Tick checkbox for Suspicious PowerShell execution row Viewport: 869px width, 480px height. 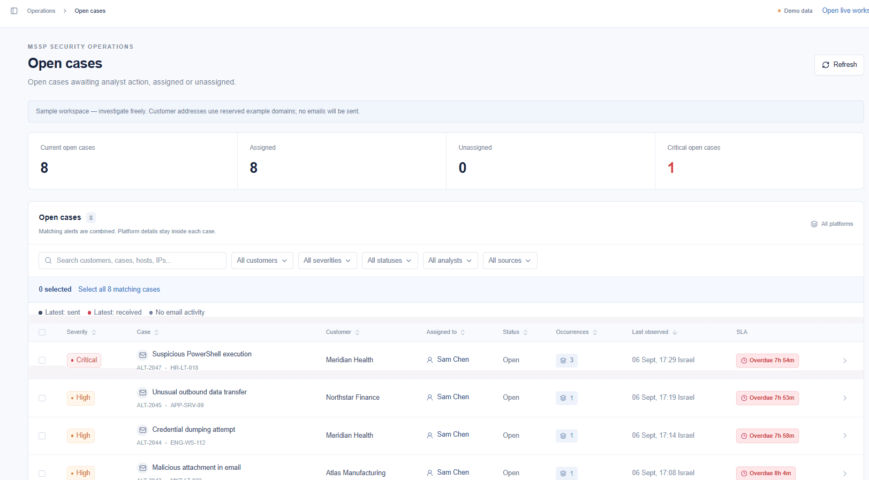click(x=42, y=361)
